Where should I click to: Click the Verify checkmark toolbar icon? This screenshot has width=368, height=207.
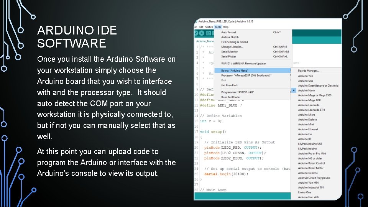pyautogui.click(x=196, y=33)
